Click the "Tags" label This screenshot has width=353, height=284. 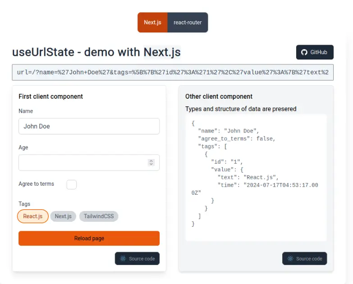(24, 204)
